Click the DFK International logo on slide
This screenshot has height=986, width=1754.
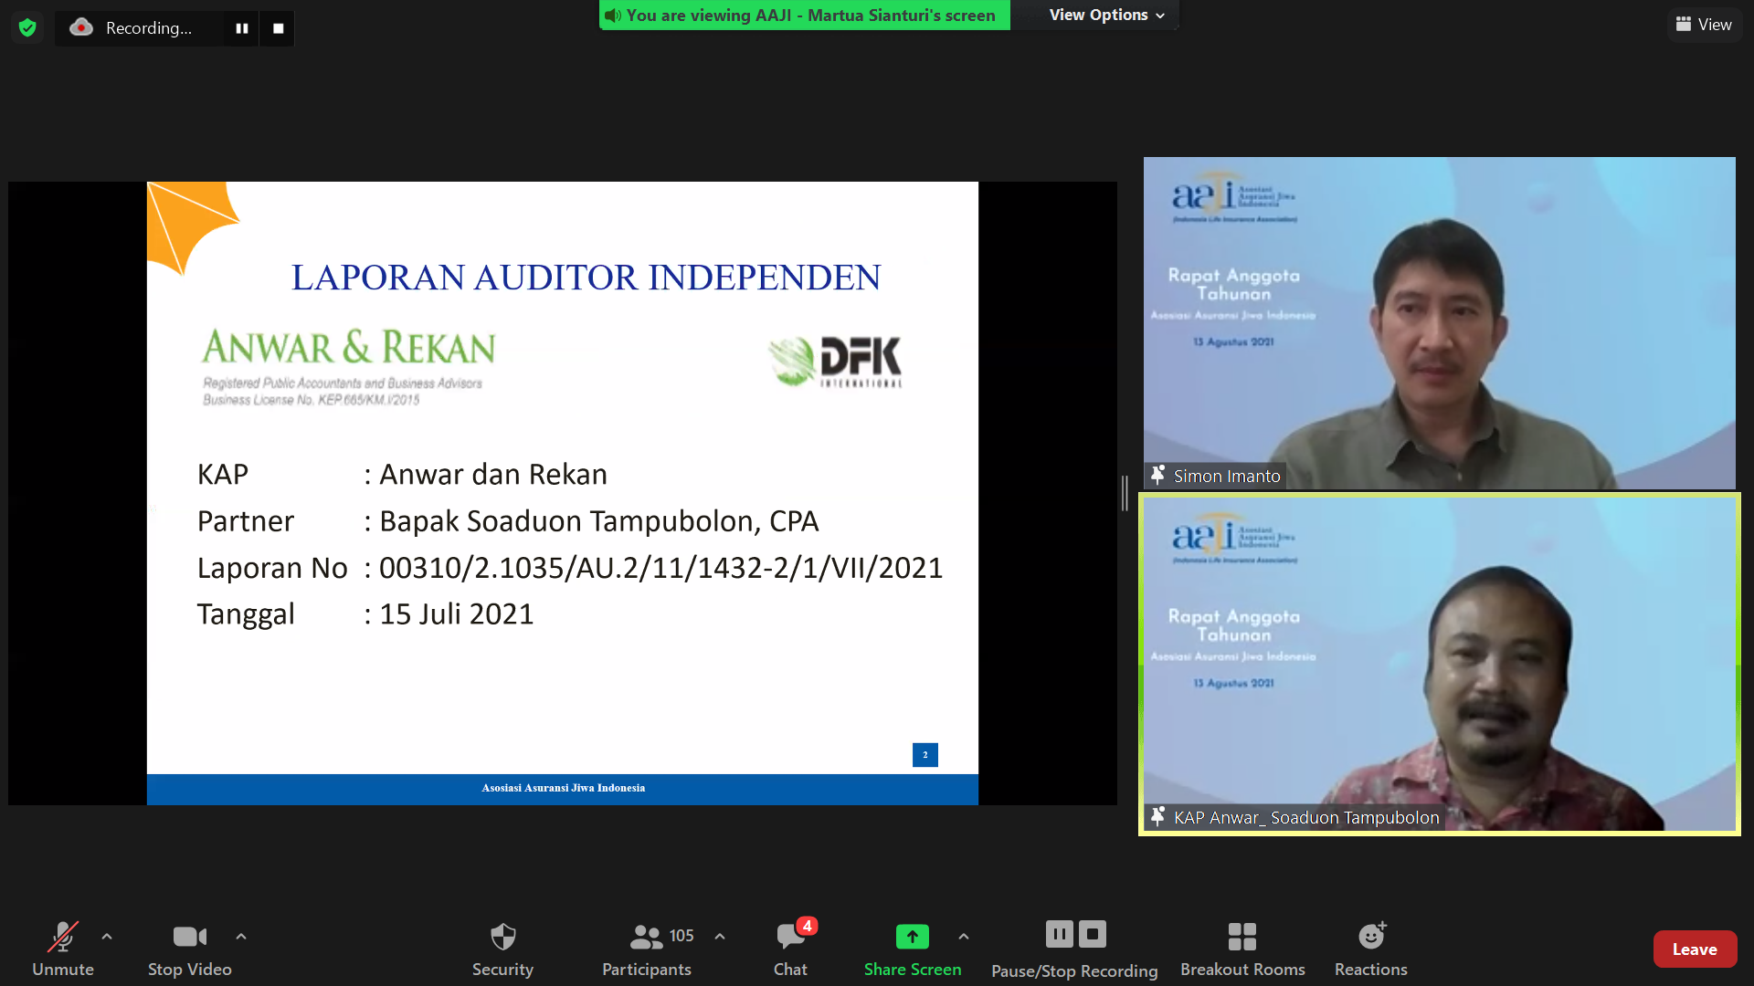[835, 362]
